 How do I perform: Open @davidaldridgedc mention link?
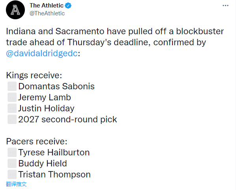42,53
